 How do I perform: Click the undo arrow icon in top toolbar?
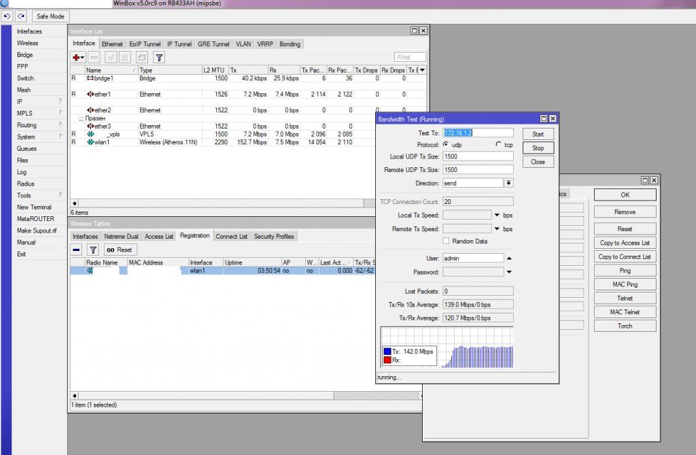pyautogui.click(x=7, y=16)
